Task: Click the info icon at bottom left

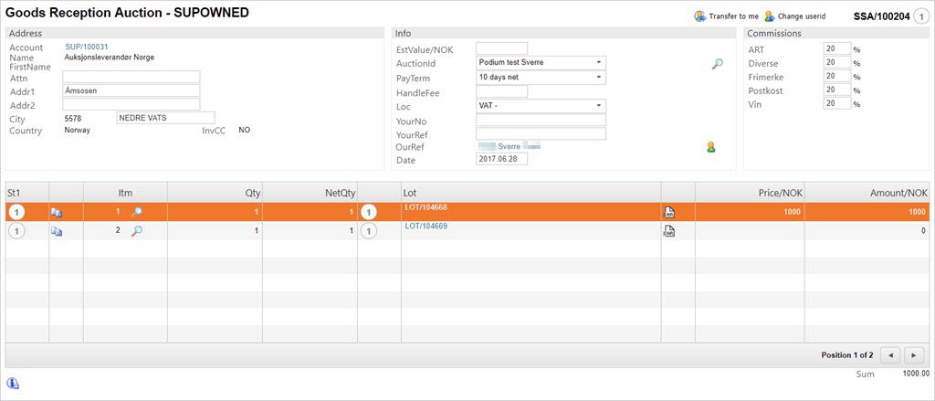Action: tap(13, 383)
